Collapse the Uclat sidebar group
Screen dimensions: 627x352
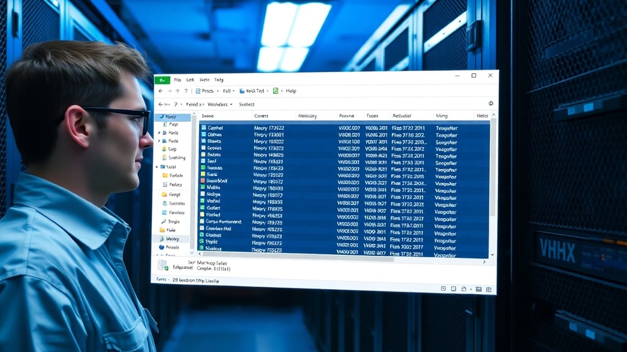[x=157, y=167]
